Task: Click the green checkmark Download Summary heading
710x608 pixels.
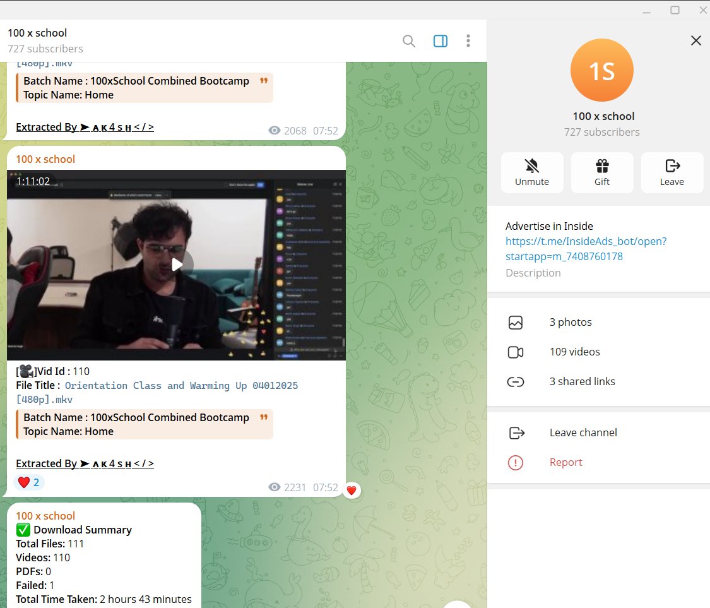Action: pyautogui.click(x=74, y=530)
